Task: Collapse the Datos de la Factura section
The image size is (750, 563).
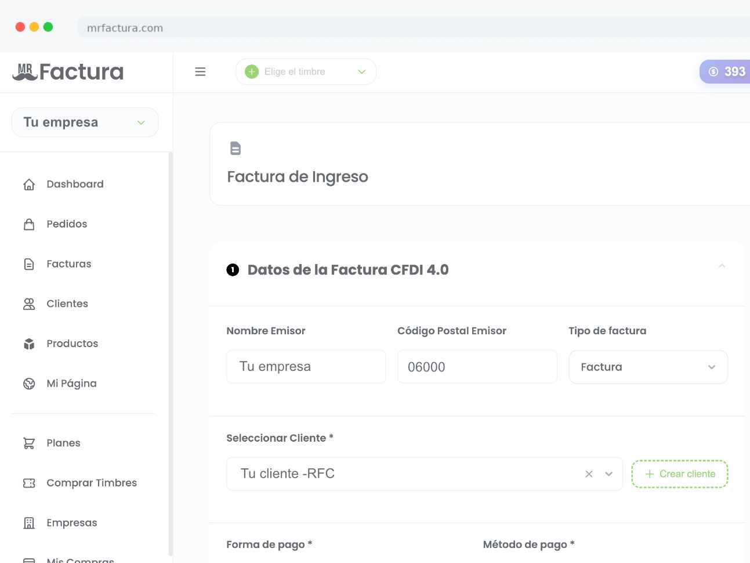Action: pyautogui.click(x=722, y=266)
